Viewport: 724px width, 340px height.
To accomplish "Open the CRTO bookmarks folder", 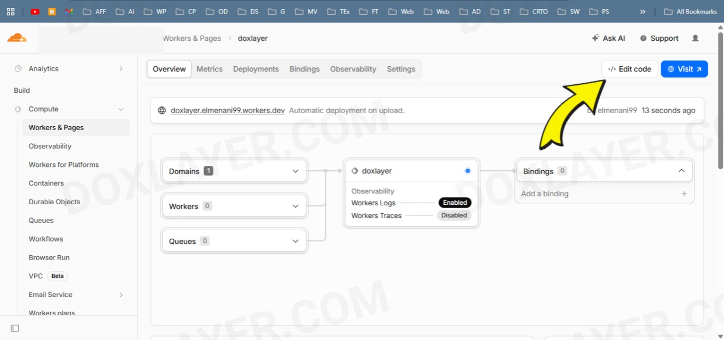I will [x=533, y=11].
